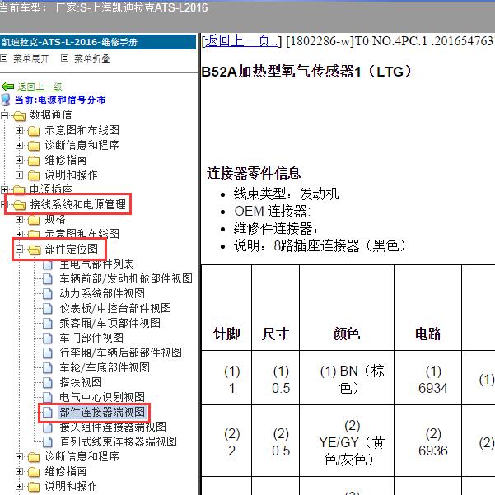Click heading B52A加热型氧气传感器1（LTG）
This screenshot has height=495, width=495.
point(307,72)
